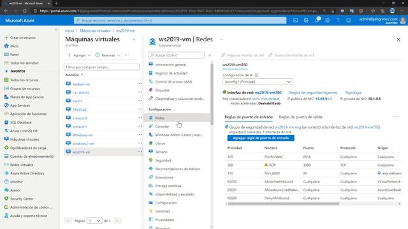The width and height of the screenshot is (408, 229).
Task: Click Filtrar por cualquier campo box
Action: [101, 67]
